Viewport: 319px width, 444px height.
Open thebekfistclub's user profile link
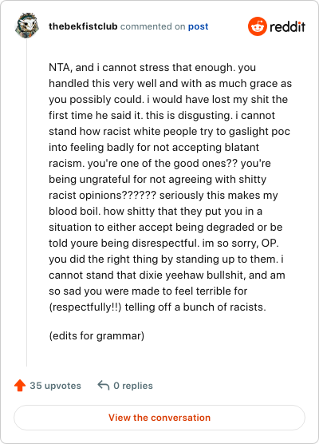coord(83,26)
